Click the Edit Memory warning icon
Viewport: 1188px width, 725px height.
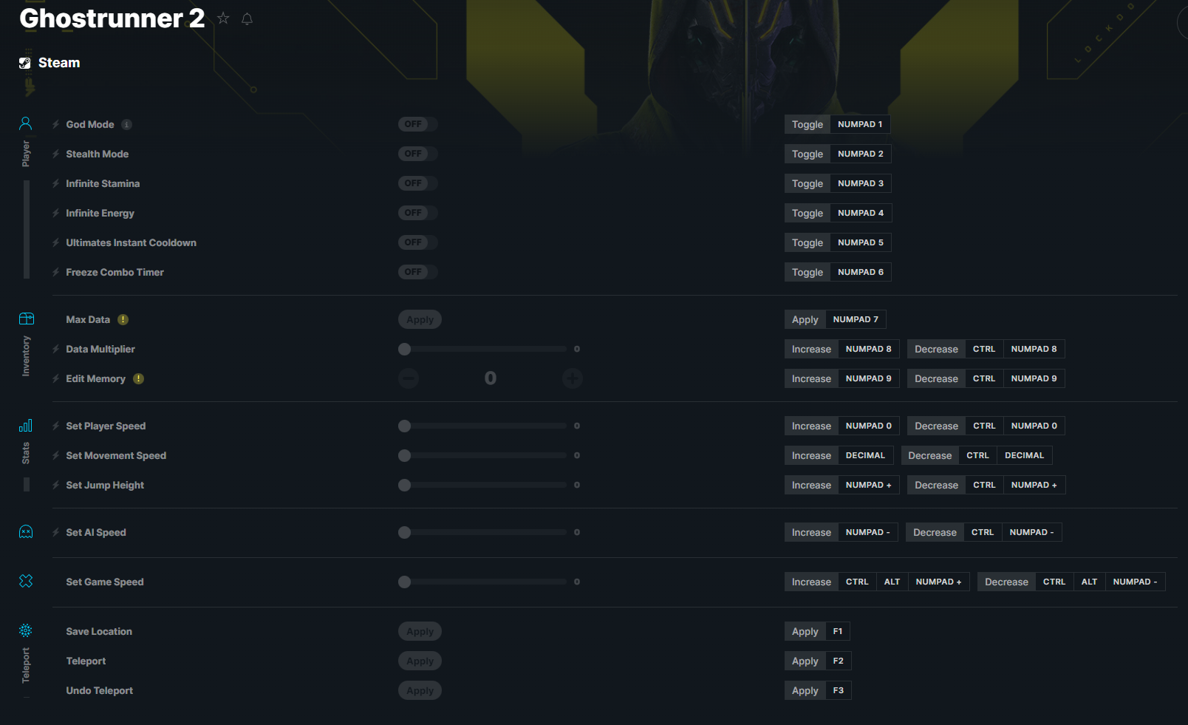tap(139, 379)
